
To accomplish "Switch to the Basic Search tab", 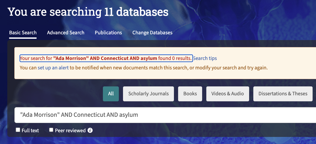I will [23, 33].
